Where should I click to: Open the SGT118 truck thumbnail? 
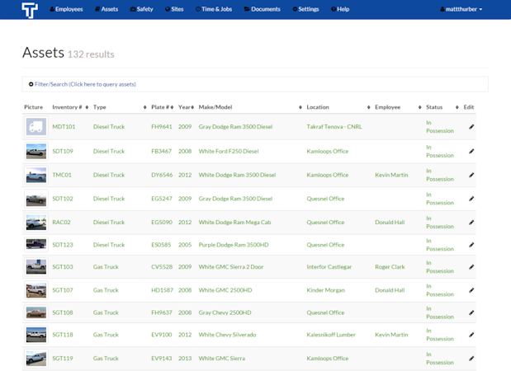36,335
